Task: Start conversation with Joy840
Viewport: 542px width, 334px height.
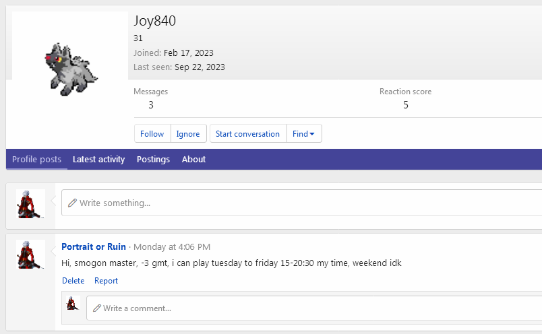Action: coord(248,134)
